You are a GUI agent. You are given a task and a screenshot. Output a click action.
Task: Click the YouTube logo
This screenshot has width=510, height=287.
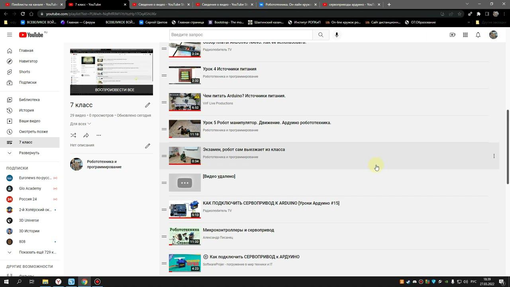[31, 35]
